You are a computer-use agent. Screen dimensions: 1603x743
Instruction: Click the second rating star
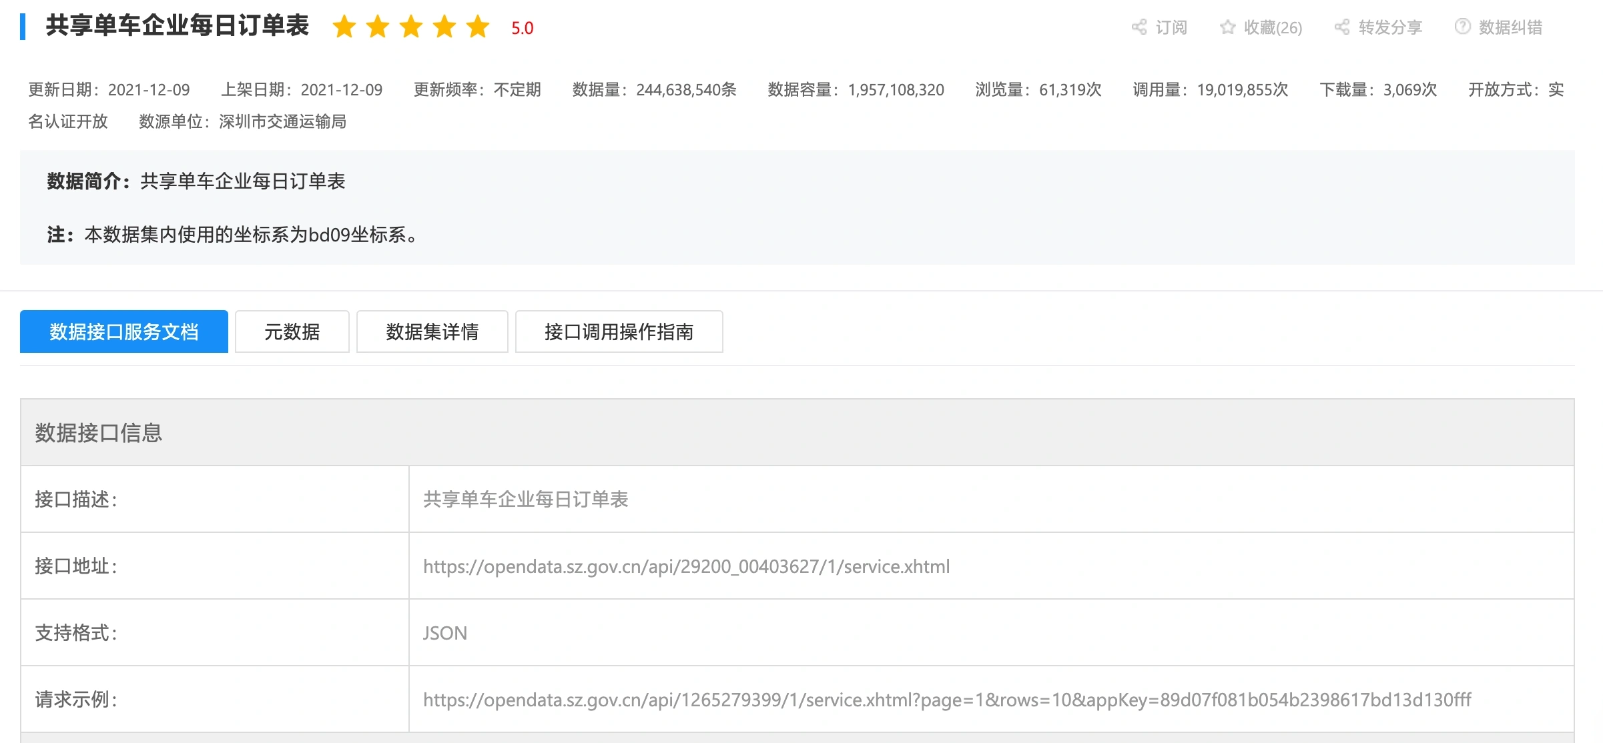click(x=378, y=27)
